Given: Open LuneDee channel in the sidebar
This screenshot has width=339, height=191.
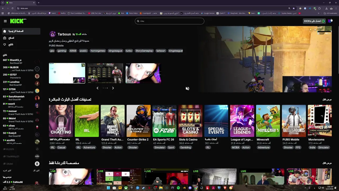Looking at the screenshot, I should point(21,83).
